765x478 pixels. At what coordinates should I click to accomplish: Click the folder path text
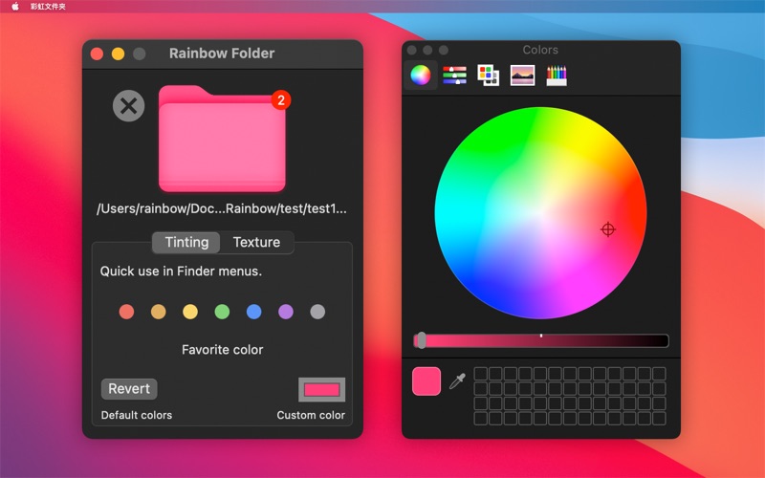click(222, 208)
